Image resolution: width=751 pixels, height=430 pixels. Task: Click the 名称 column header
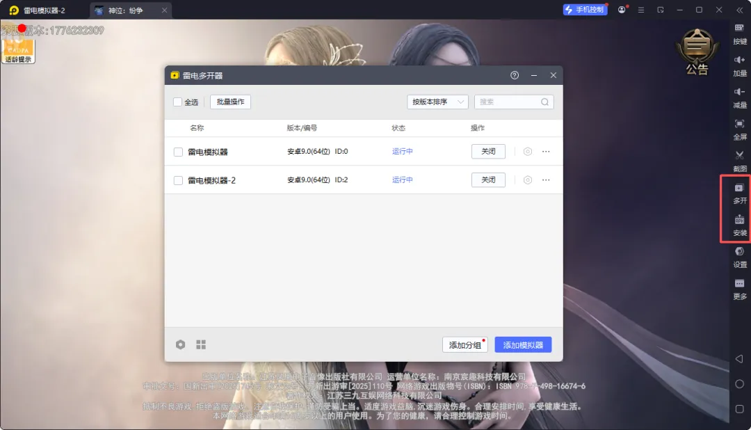[x=197, y=128]
